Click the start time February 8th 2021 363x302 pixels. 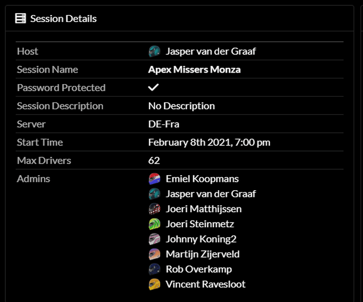(209, 142)
